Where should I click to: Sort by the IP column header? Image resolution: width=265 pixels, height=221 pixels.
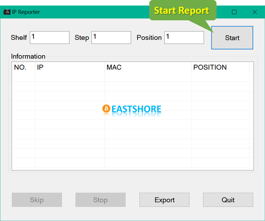coord(70,67)
